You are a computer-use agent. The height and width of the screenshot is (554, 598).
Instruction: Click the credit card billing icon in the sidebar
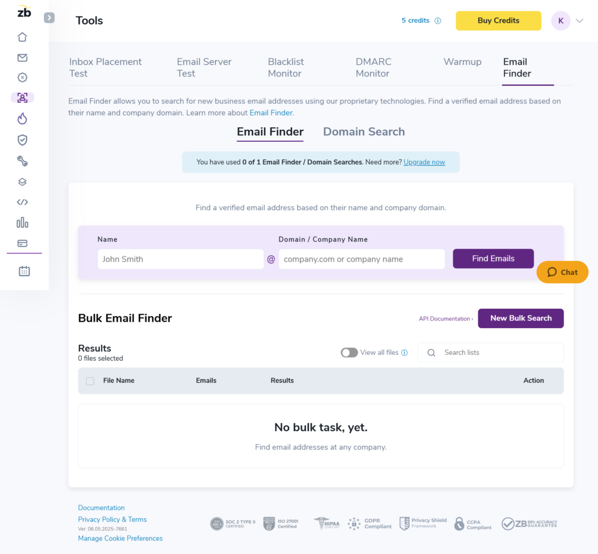point(22,243)
